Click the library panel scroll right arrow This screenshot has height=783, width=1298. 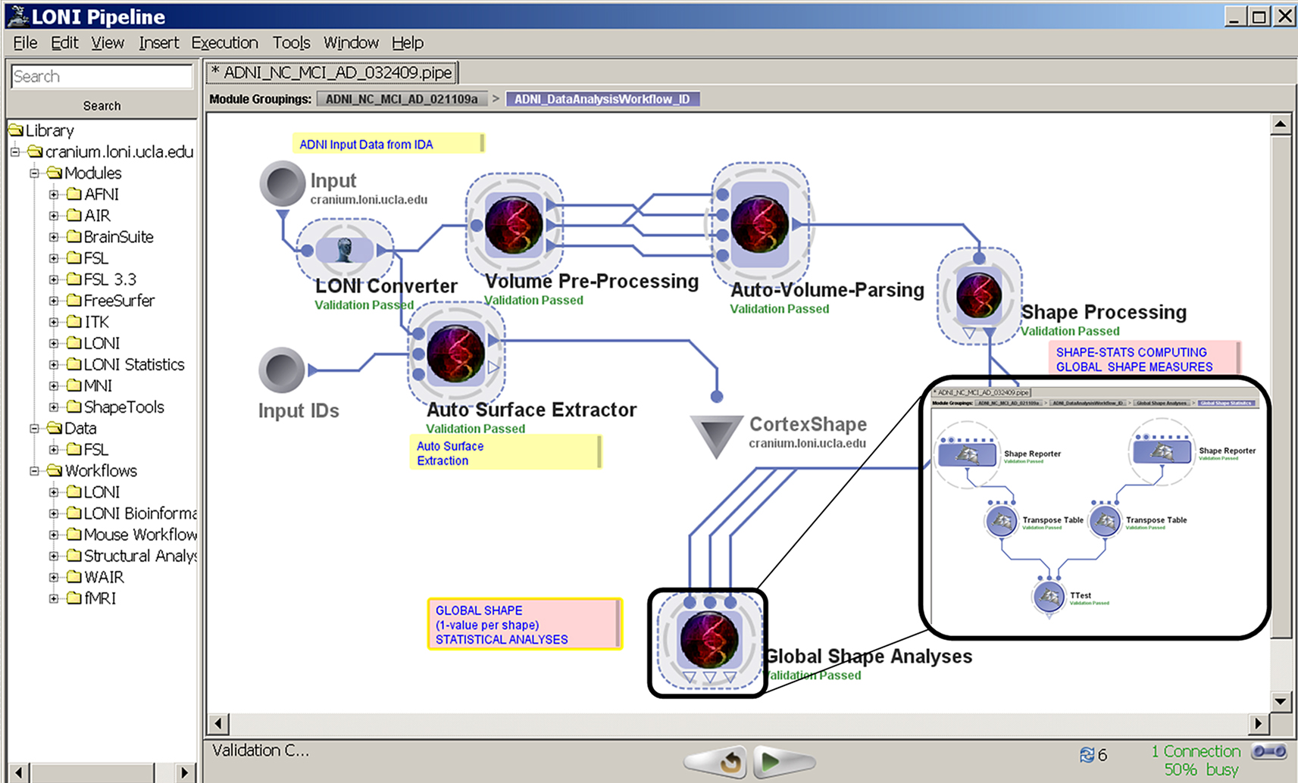click(x=184, y=773)
